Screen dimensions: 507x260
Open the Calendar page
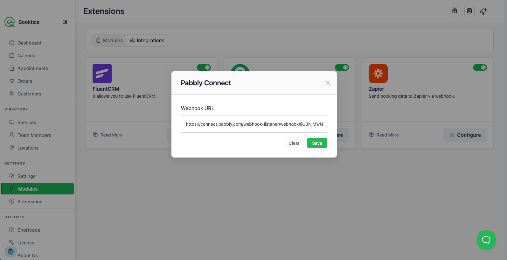27,55
